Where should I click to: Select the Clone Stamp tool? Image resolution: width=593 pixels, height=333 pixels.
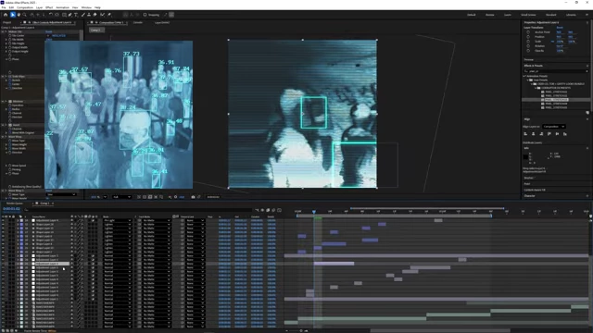pos(89,15)
